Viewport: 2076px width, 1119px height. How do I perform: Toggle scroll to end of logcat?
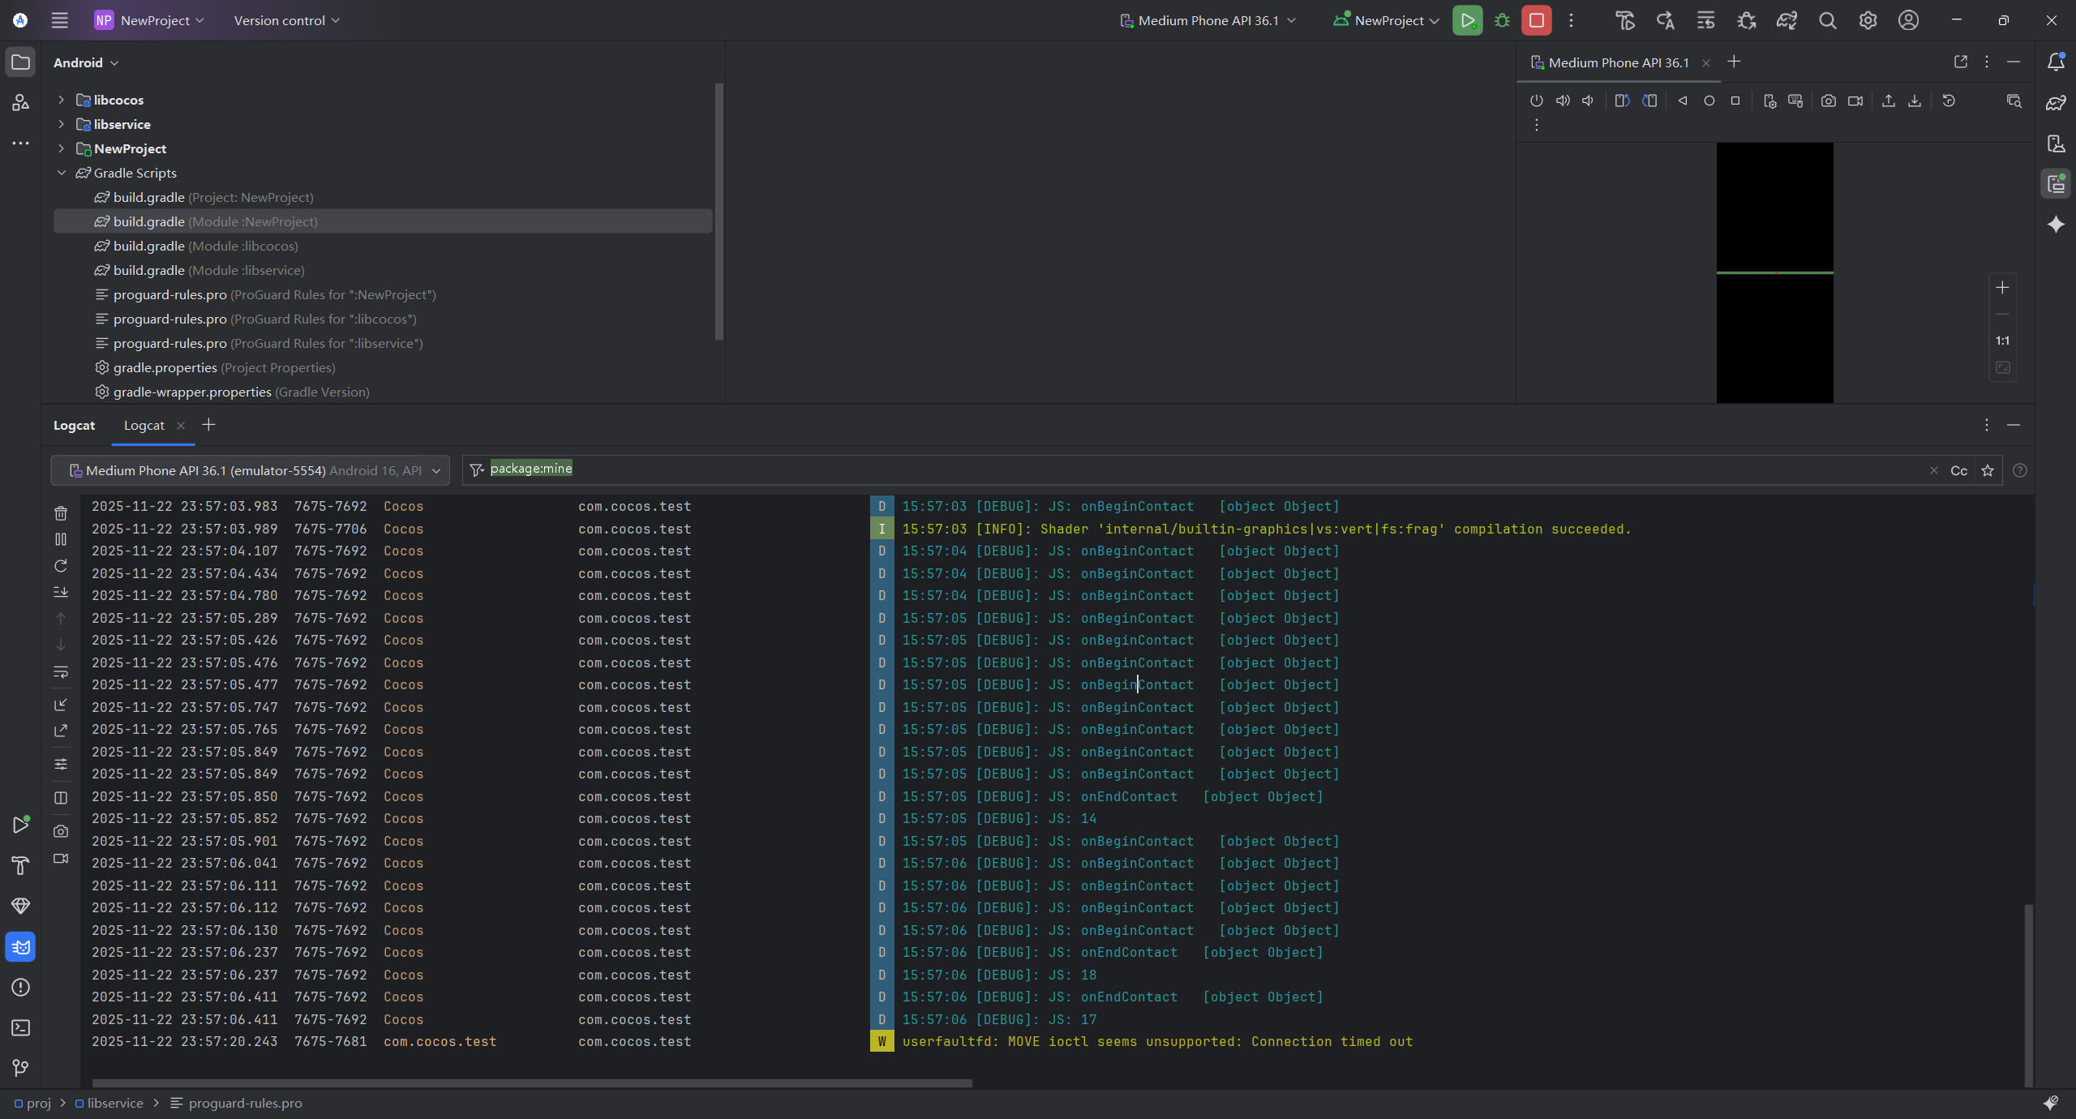coord(61,592)
